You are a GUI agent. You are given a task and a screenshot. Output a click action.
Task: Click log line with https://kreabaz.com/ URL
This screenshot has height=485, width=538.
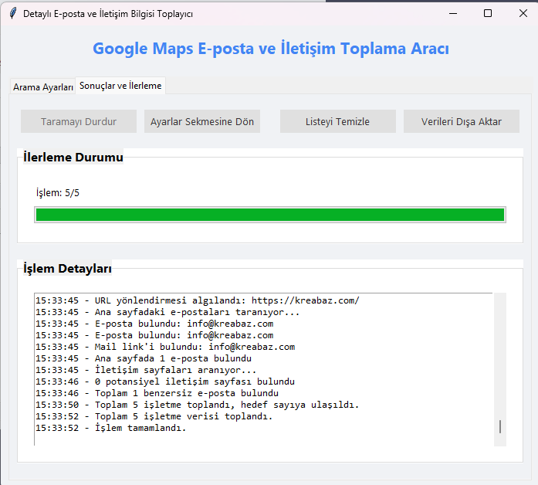[198, 300]
